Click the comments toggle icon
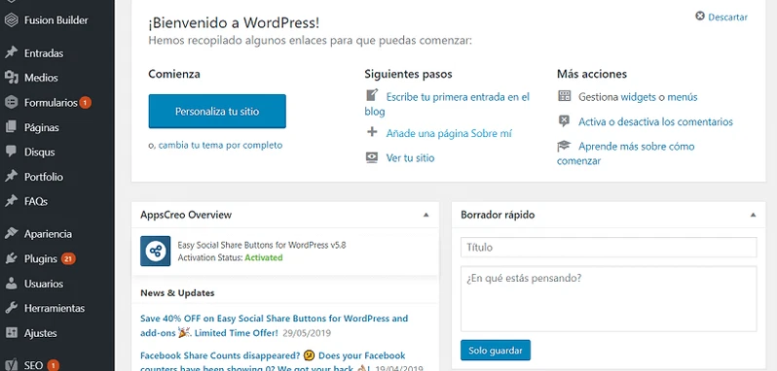 tap(564, 121)
